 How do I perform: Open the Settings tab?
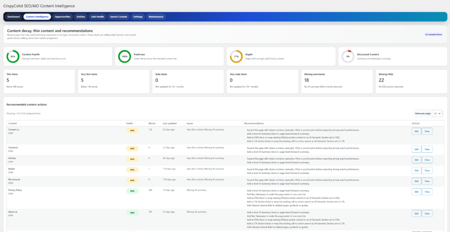point(138,17)
